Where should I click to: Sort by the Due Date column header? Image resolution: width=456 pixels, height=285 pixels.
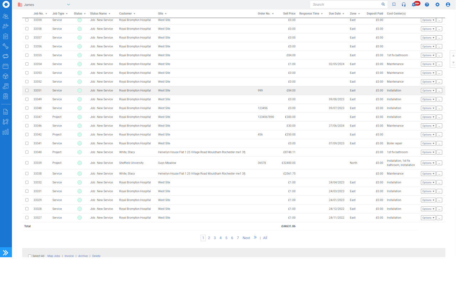pos(335,14)
